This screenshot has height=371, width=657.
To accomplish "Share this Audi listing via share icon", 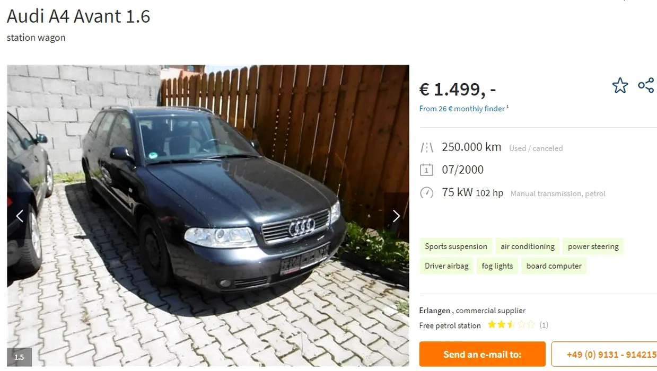I will (x=646, y=85).
